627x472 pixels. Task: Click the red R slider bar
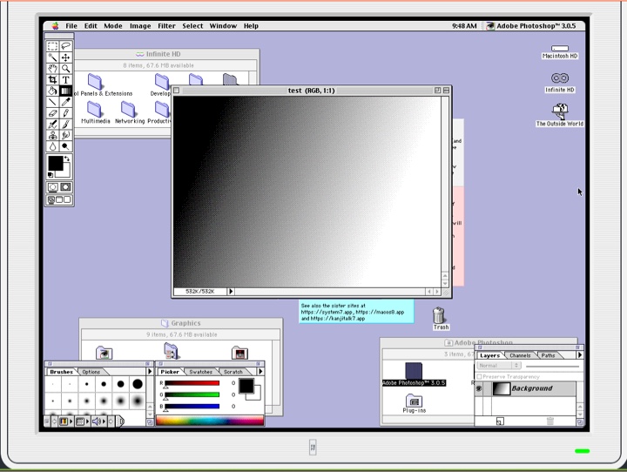click(x=192, y=383)
